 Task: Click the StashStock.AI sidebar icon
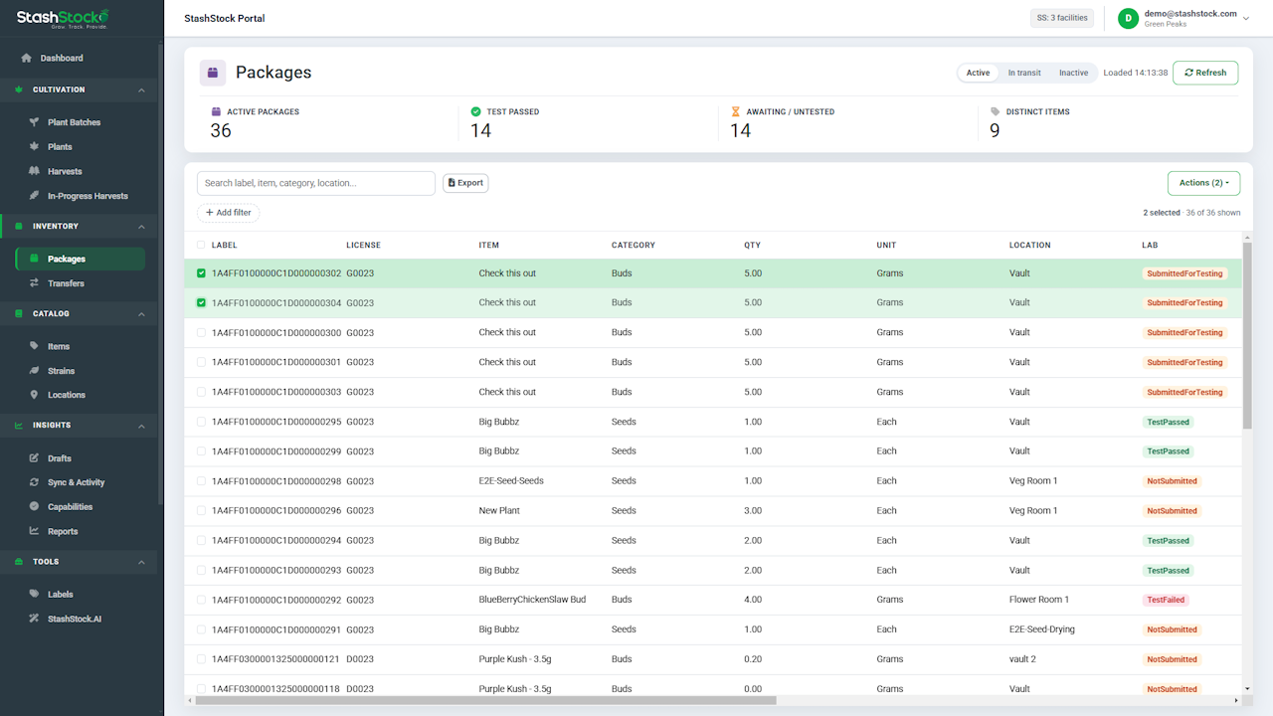click(x=34, y=619)
